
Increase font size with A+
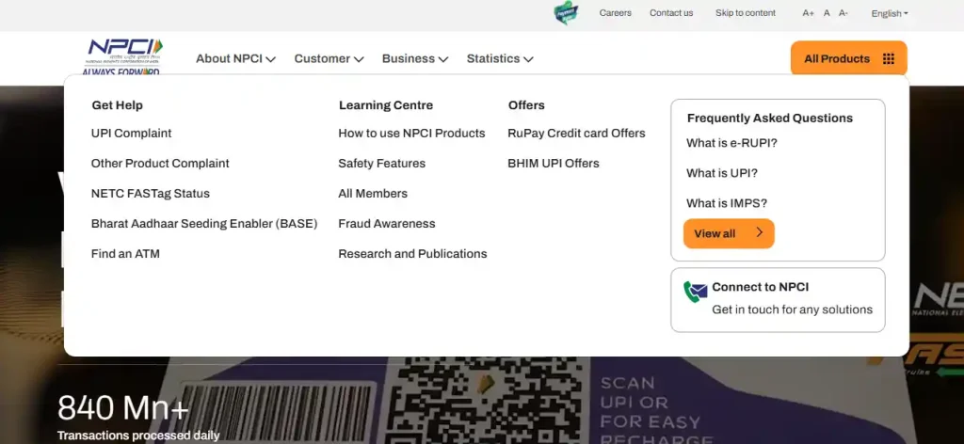point(808,13)
